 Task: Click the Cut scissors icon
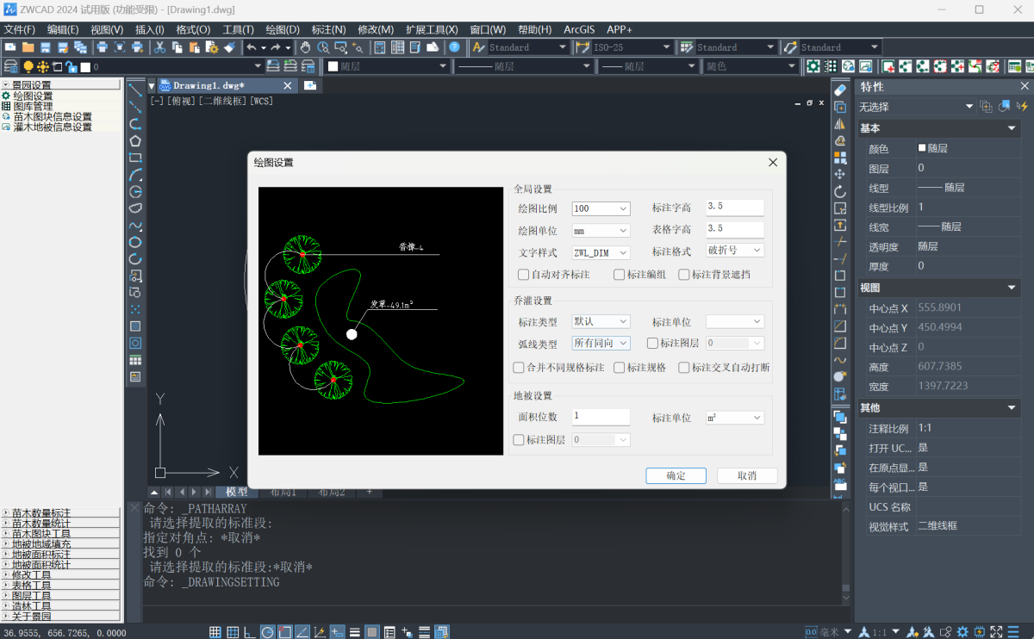160,47
